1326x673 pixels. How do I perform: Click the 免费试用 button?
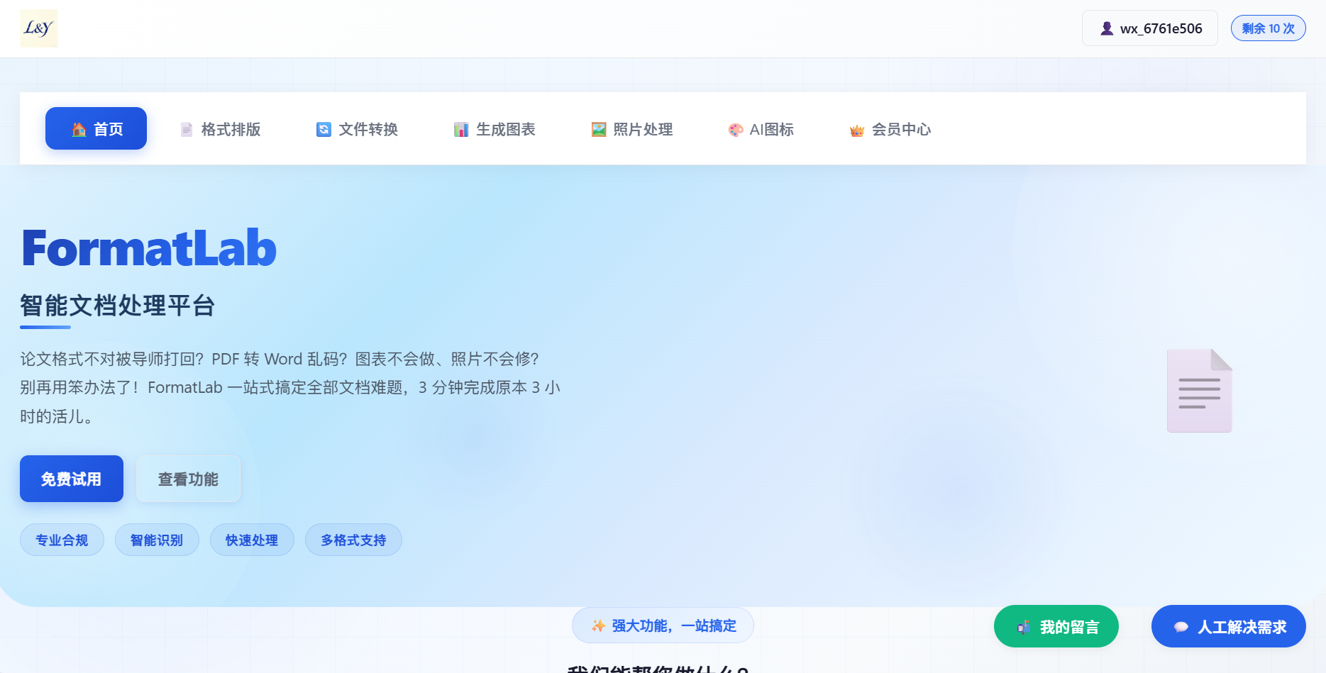click(x=72, y=479)
